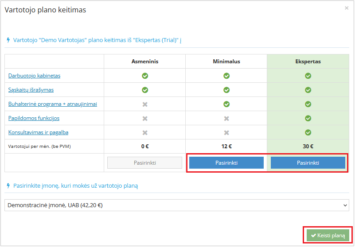Click gray cross for Papildomos funkcijos under Minimalus
This screenshot has height=247, width=355.
coord(226,118)
